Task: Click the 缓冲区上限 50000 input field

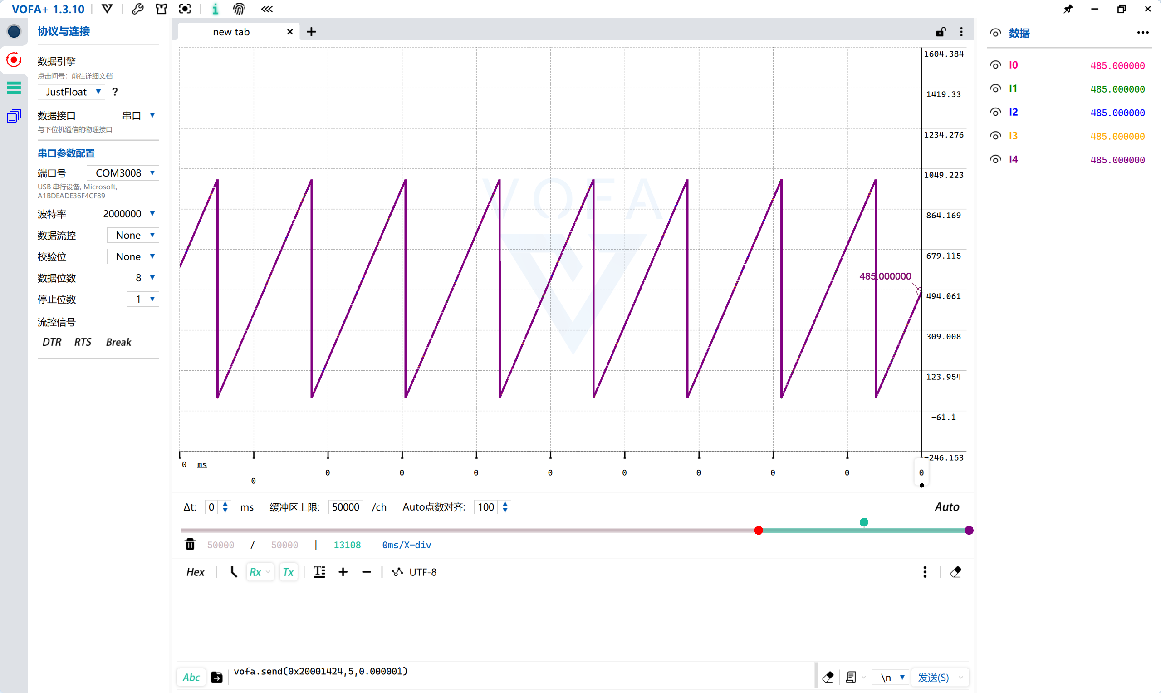Action: point(345,507)
